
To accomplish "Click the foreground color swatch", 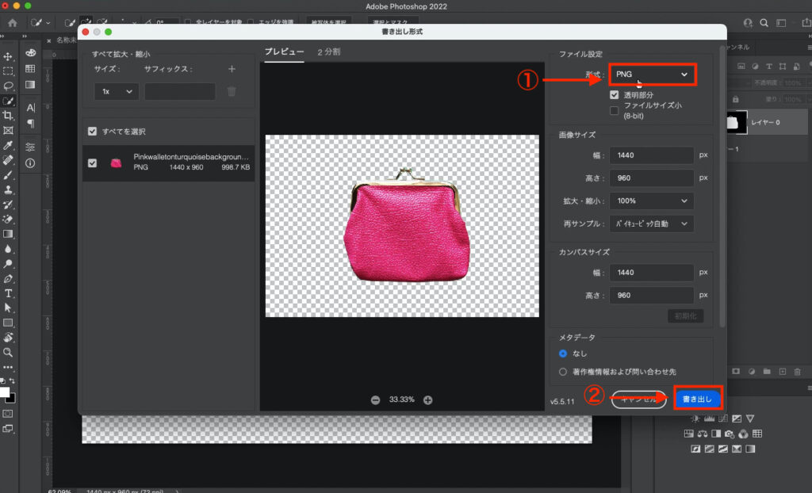I will click(x=6, y=391).
